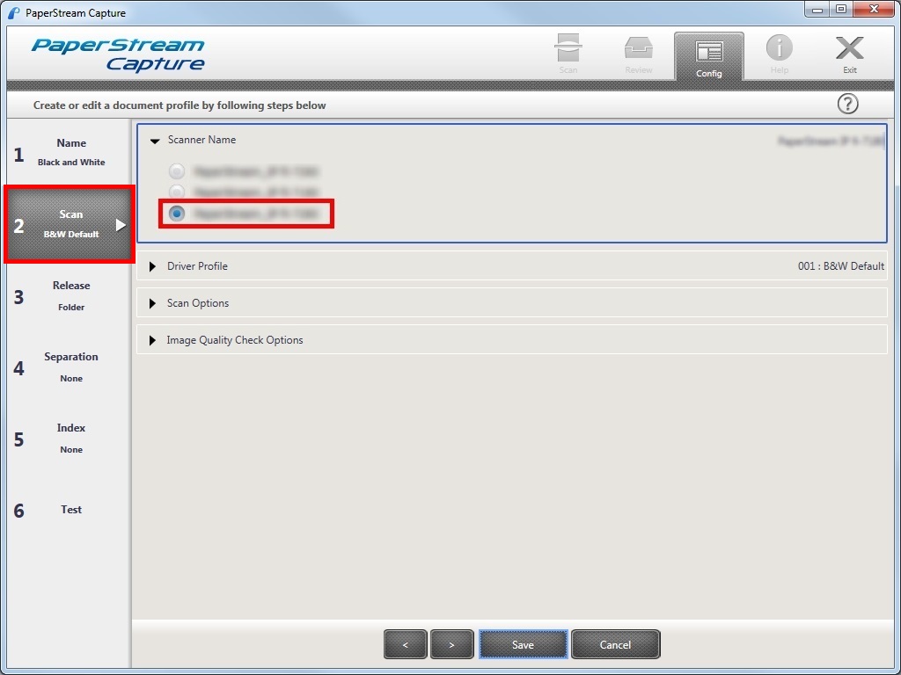Click the PaperStream Capture logo
The width and height of the screenshot is (901, 675).
click(119, 55)
